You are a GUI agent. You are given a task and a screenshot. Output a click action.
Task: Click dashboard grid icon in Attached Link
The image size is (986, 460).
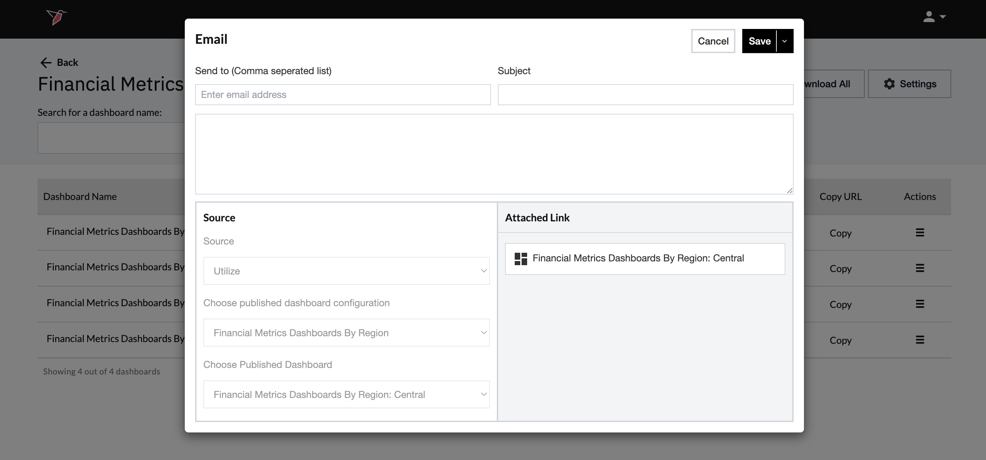(x=521, y=259)
